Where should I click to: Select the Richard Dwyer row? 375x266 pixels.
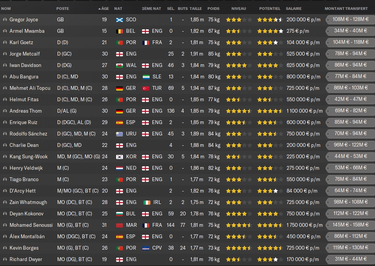187,259
